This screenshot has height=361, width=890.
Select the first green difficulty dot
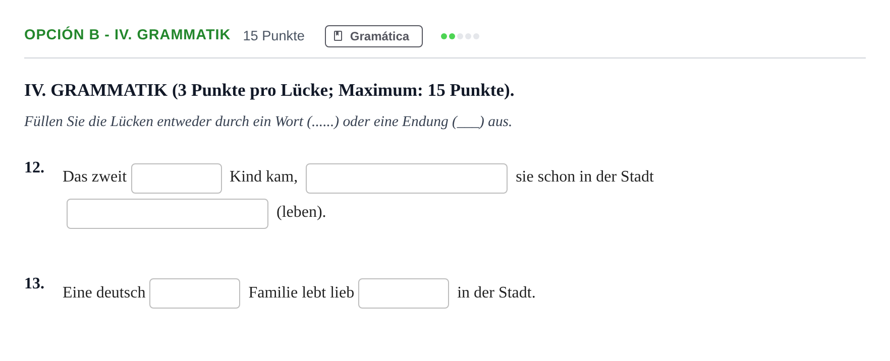(444, 36)
